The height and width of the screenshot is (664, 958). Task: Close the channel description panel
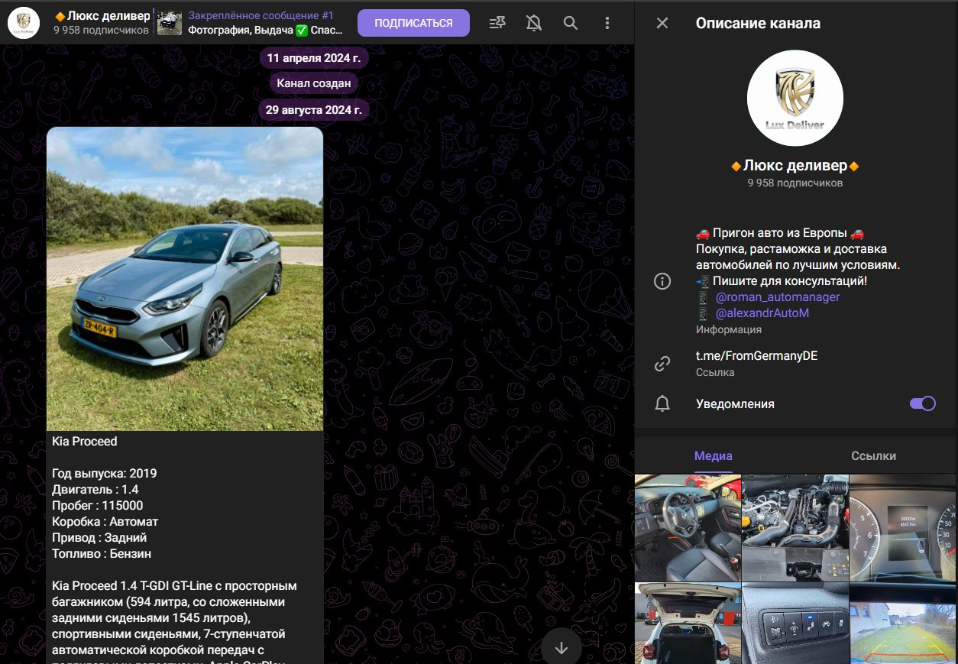pyautogui.click(x=662, y=23)
